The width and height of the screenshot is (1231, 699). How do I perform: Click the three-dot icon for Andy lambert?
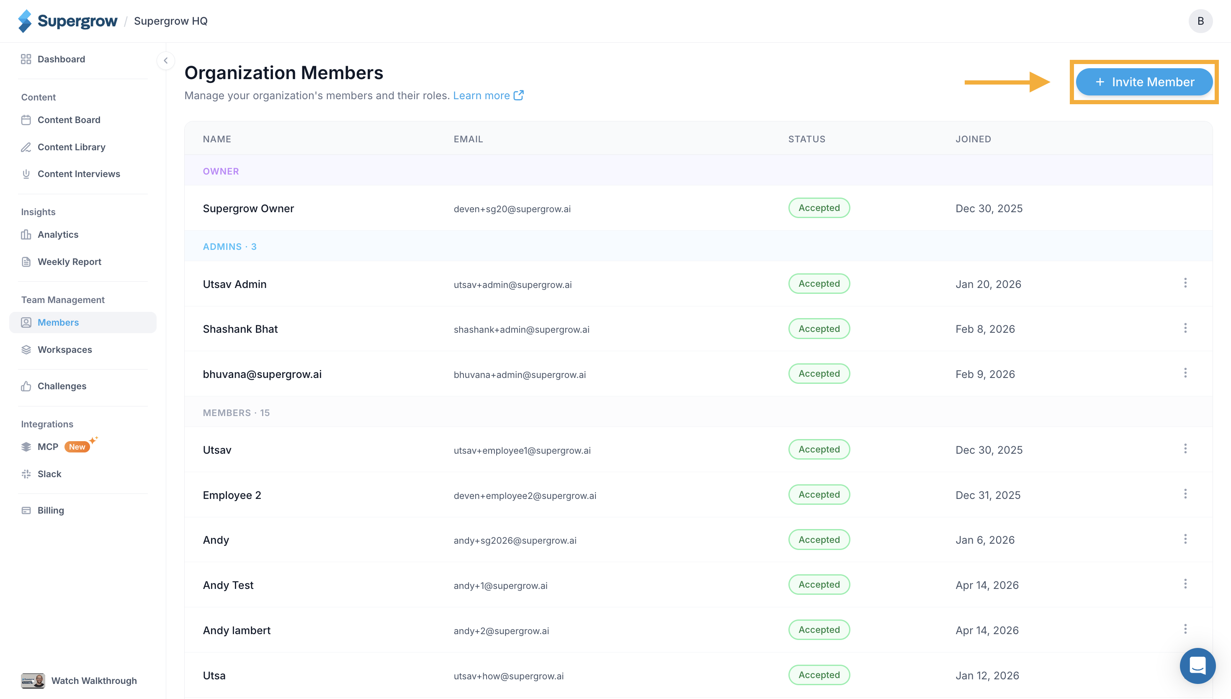click(1185, 630)
